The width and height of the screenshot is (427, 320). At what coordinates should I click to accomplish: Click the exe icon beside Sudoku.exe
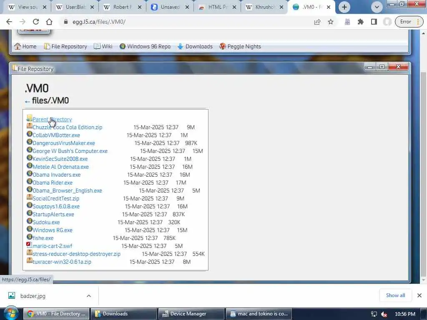coord(30,221)
